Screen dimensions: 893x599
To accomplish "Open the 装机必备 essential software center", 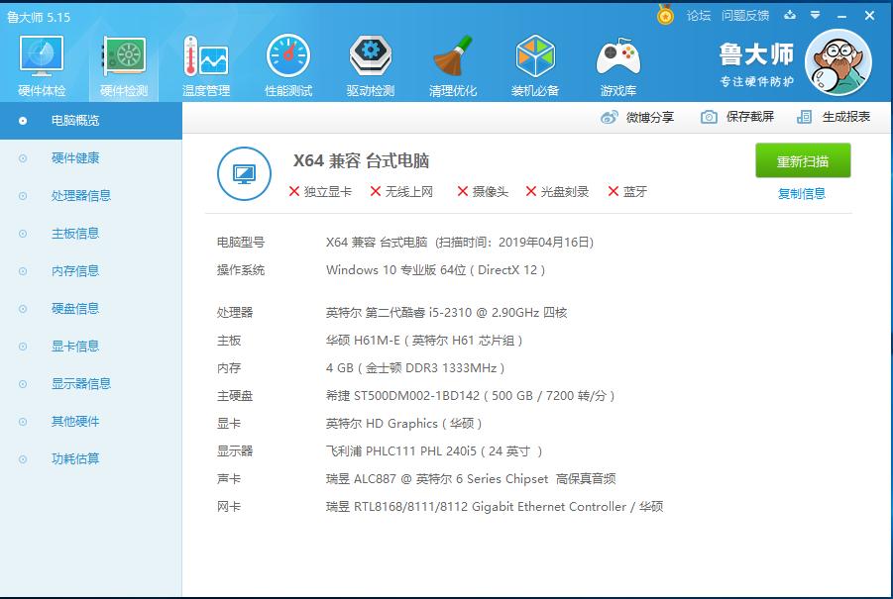I will (x=534, y=62).
